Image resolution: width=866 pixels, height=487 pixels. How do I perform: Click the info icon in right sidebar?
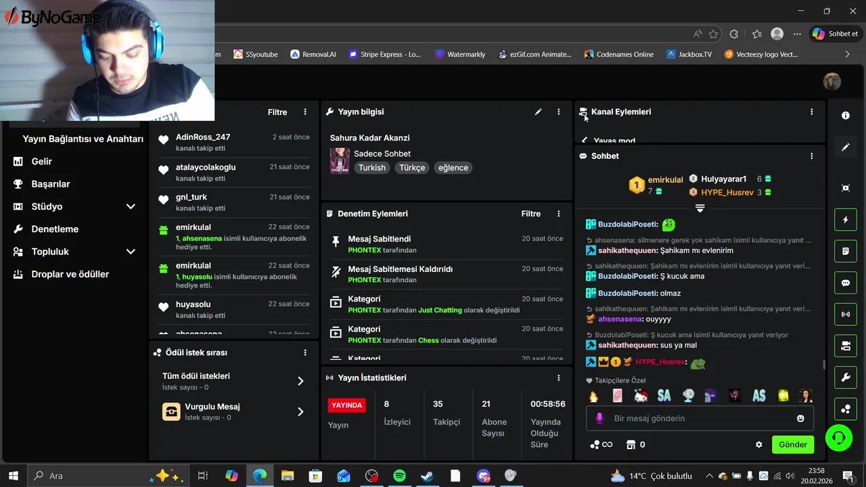[x=846, y=116]
